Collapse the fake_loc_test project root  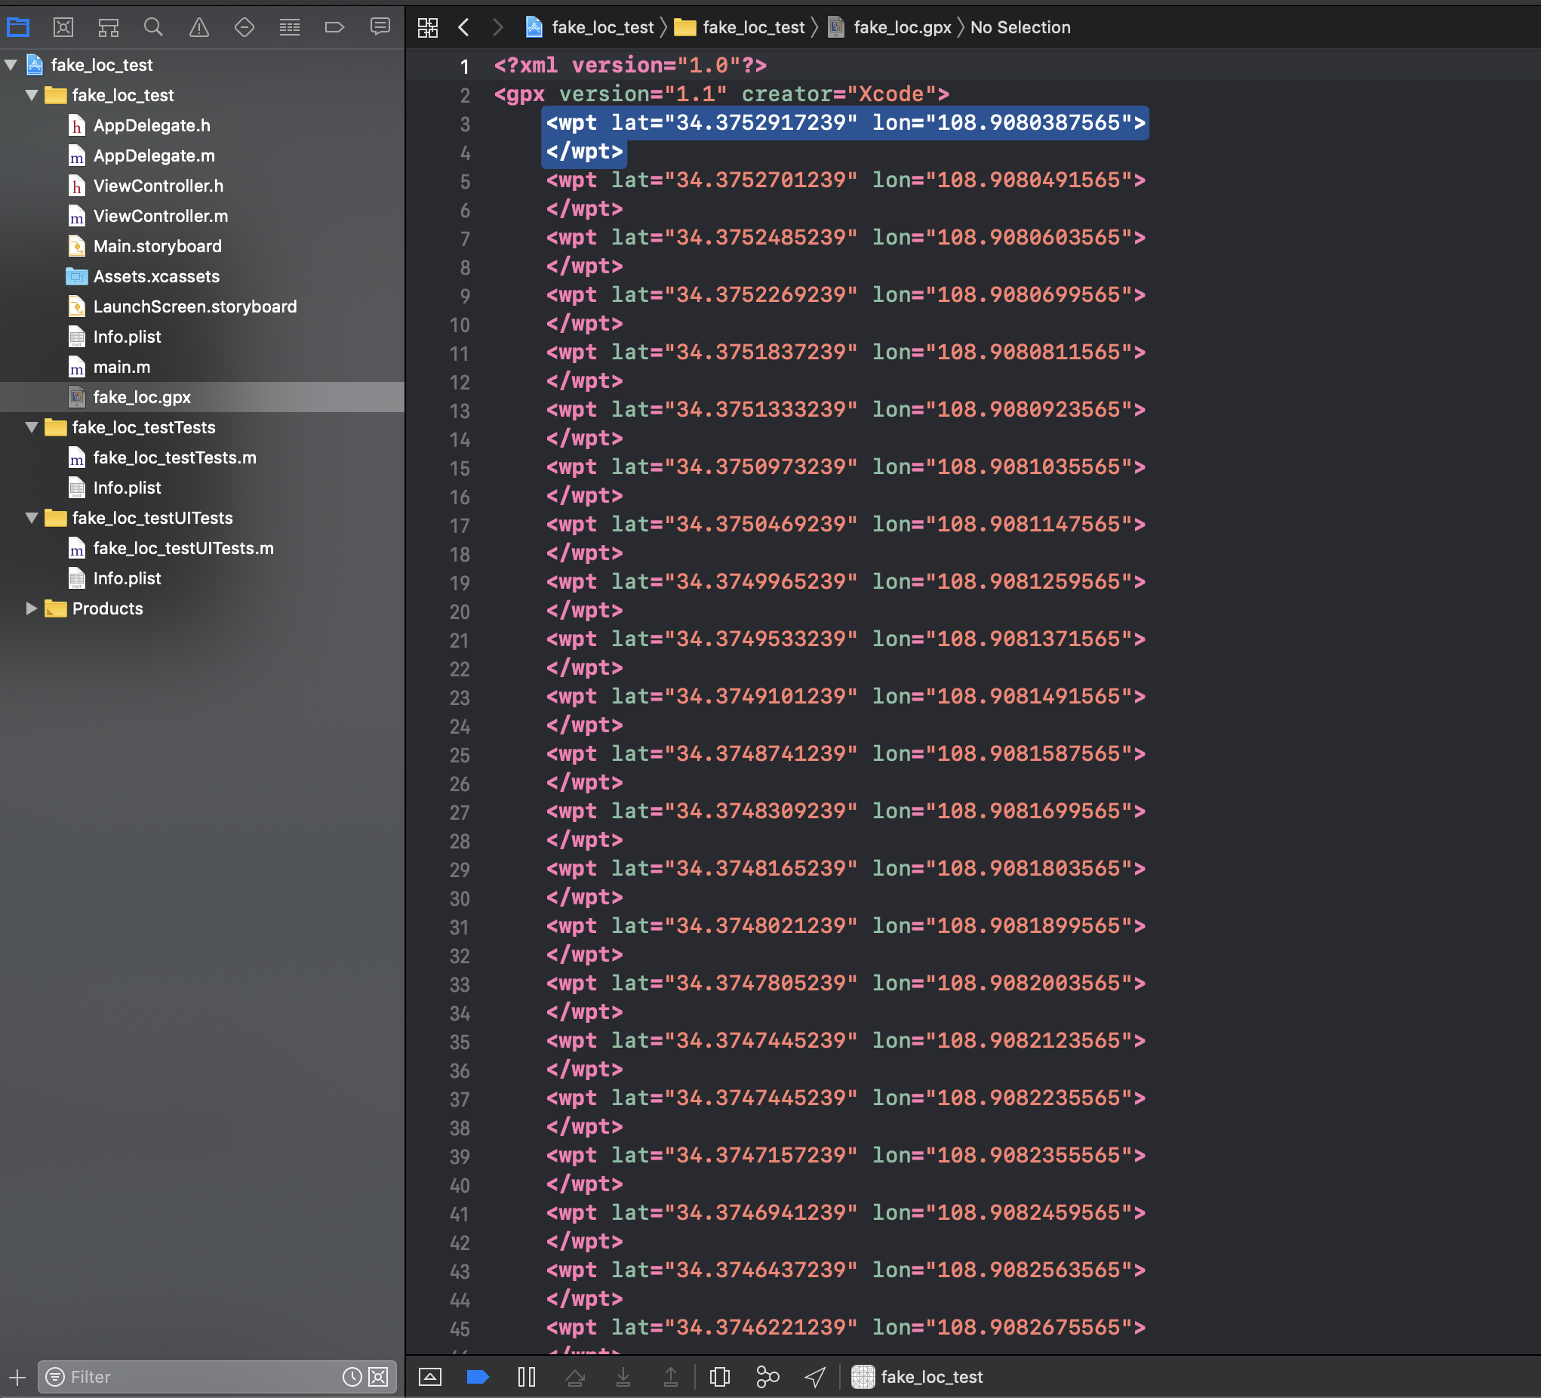click(x=11, y=65)
